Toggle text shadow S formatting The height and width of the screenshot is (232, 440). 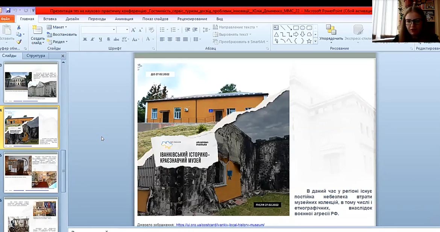(108, 39)
